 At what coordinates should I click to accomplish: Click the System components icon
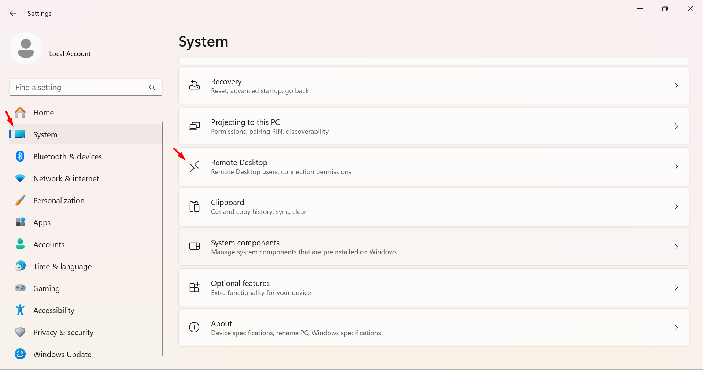[x=194, y=247]
